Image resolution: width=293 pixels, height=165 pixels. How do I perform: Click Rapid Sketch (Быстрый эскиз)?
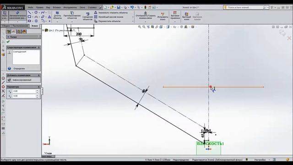(186, 16)
